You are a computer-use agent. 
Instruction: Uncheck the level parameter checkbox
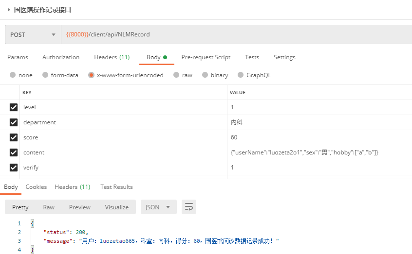(x=14, y=107)
